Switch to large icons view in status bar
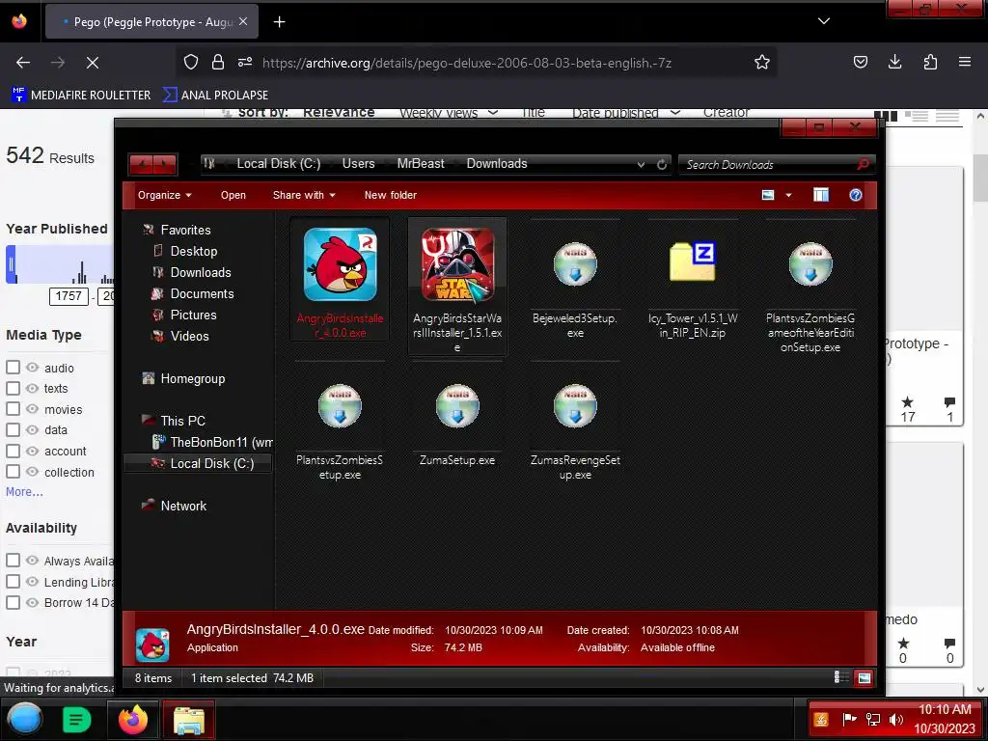This screenshot has width=988, height=741. (x=864, y=678)
